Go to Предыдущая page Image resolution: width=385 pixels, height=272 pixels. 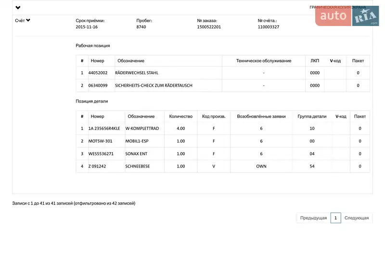pos(313,218)
